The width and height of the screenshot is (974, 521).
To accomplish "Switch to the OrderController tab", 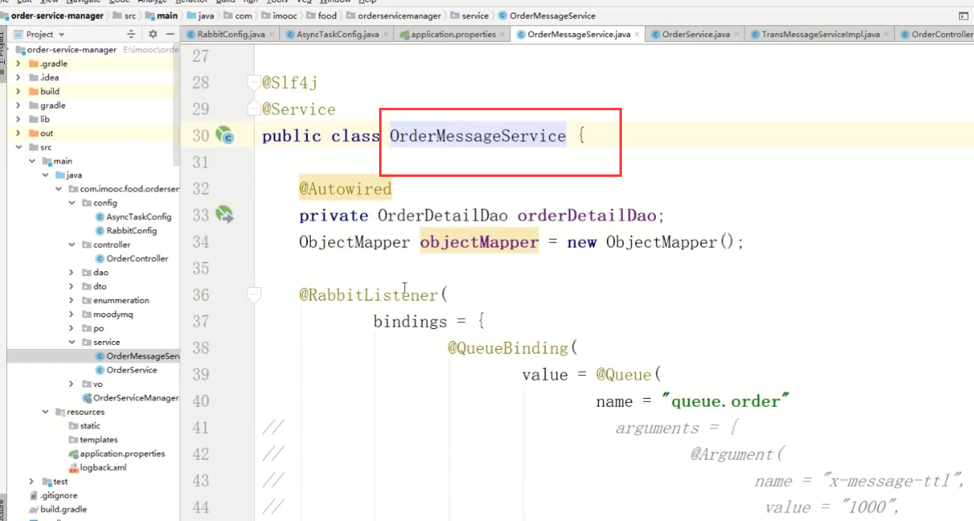I will pyautogui.click(x=936, y=34).
